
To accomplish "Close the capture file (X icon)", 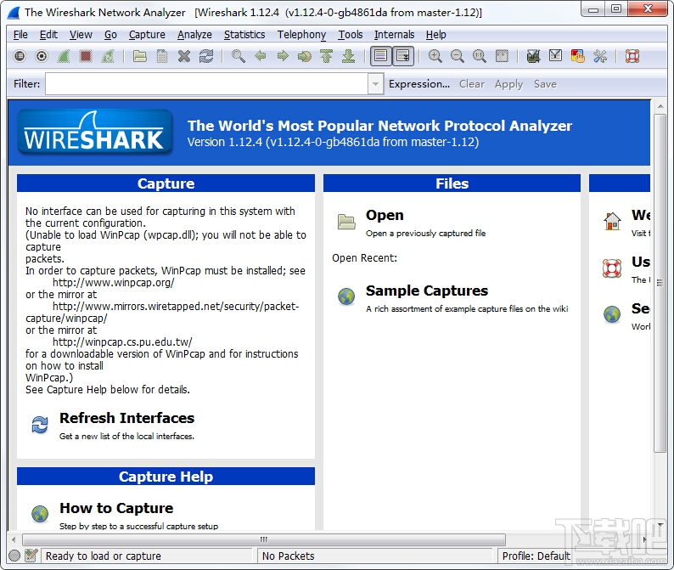I will click(x=184, y=56).
